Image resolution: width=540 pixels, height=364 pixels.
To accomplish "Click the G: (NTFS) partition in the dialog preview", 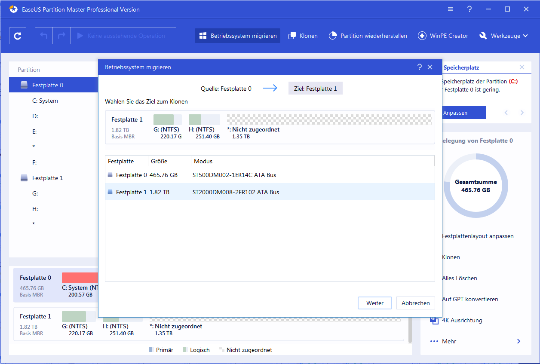I will click(168, 126).
